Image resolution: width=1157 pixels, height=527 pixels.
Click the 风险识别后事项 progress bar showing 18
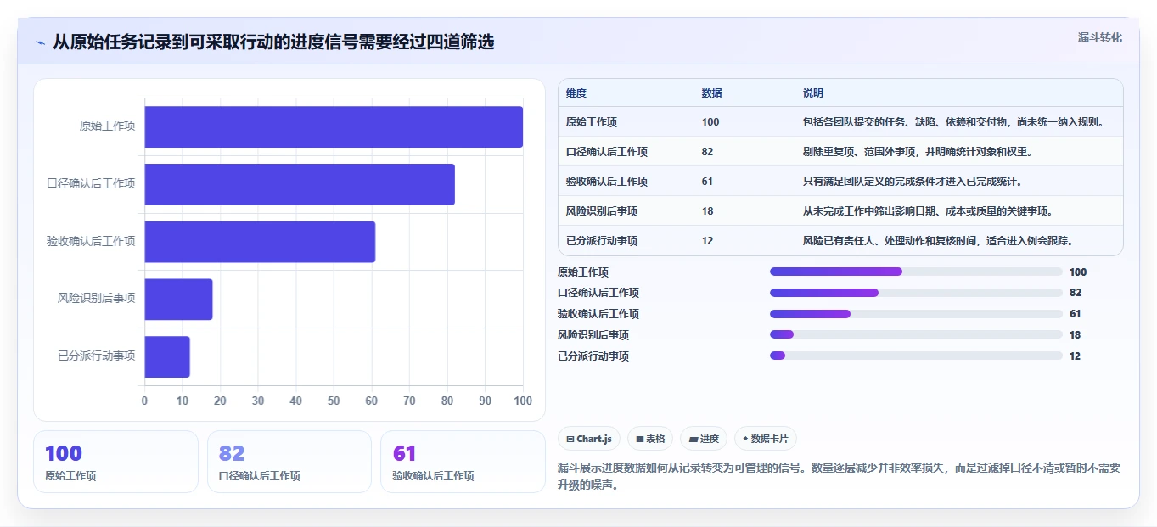[x=916, y=335]
